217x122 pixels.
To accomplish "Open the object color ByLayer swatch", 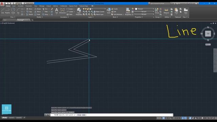I will pyautogui.click(x=136, y=9).
